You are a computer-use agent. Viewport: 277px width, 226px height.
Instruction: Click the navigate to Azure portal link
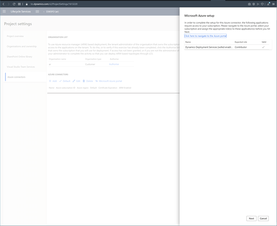[205, 36]
